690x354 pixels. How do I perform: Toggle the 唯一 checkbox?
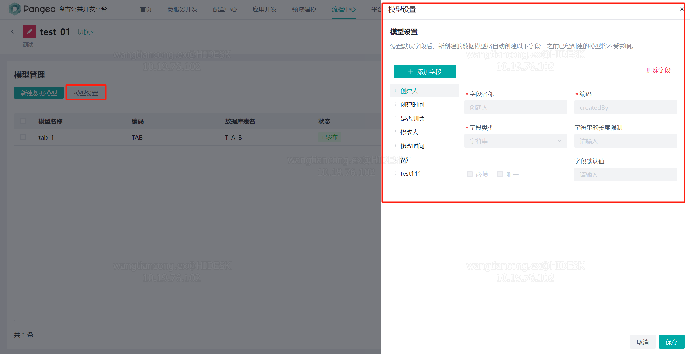500,174
